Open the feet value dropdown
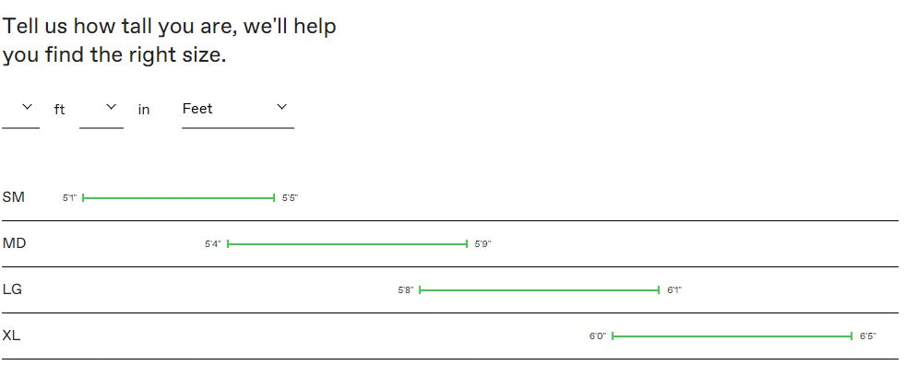Viewport: 917px width, 389px height. pos(21,110)
